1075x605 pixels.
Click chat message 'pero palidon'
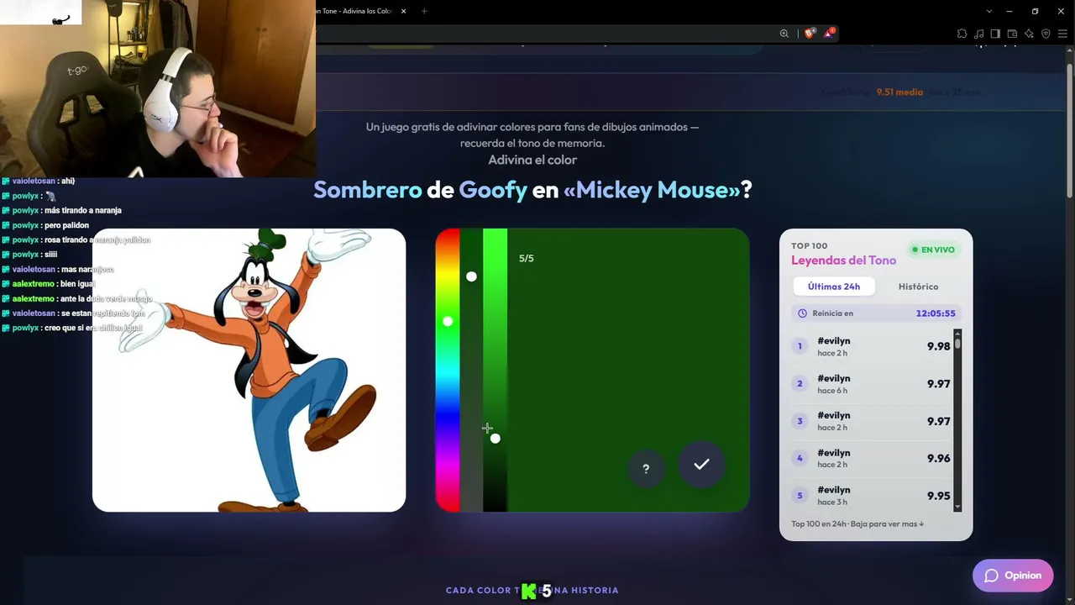(x=66, y=225)
